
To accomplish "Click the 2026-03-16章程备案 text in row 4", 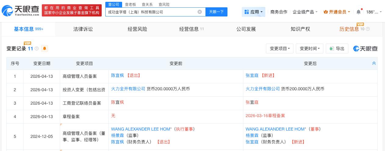I will (265, 116).
